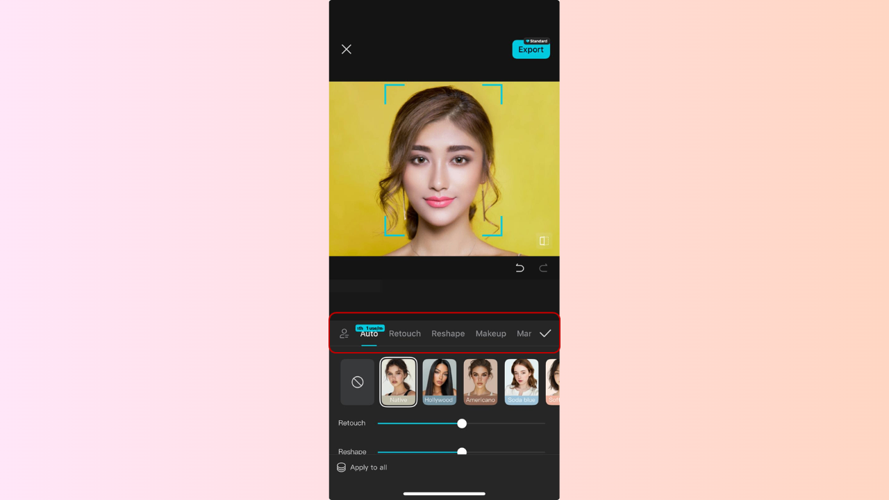
Task: Open face selection with the person icon
Action: pyautogui.click(x=344, y=333)
